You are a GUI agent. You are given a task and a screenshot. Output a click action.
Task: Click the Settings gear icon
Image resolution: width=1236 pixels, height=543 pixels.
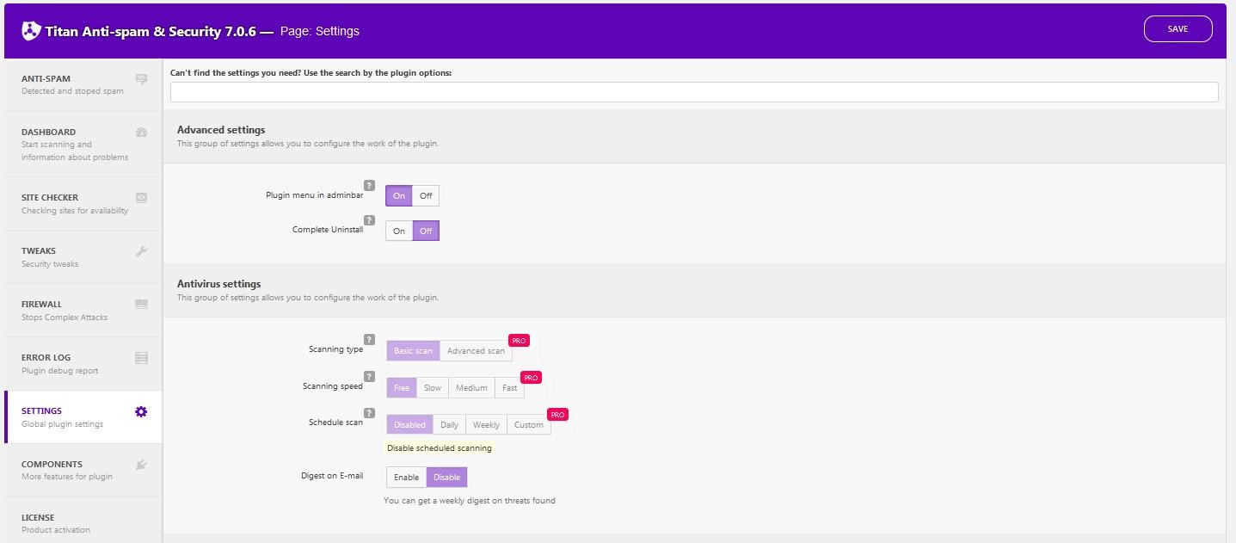(x=141, y=411)
